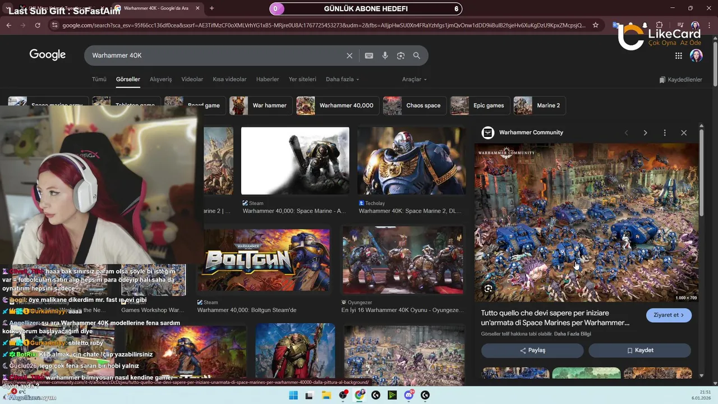The image size is (718, 404).
Task: Open Task View on the taskbar
Action: pyautogui.click(x=309, y=396)
